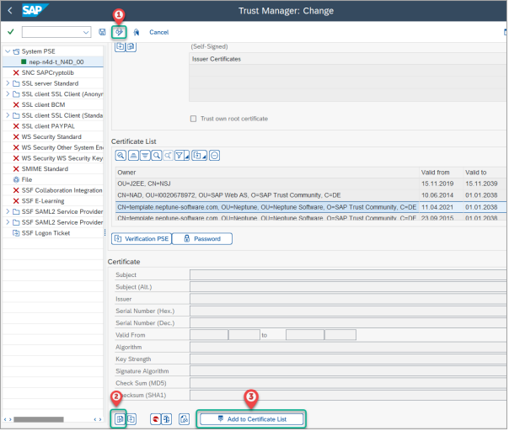Click the Export certificate icon beside Import
This screenshot has width=509, height=431.
click(x=132, y=418)
